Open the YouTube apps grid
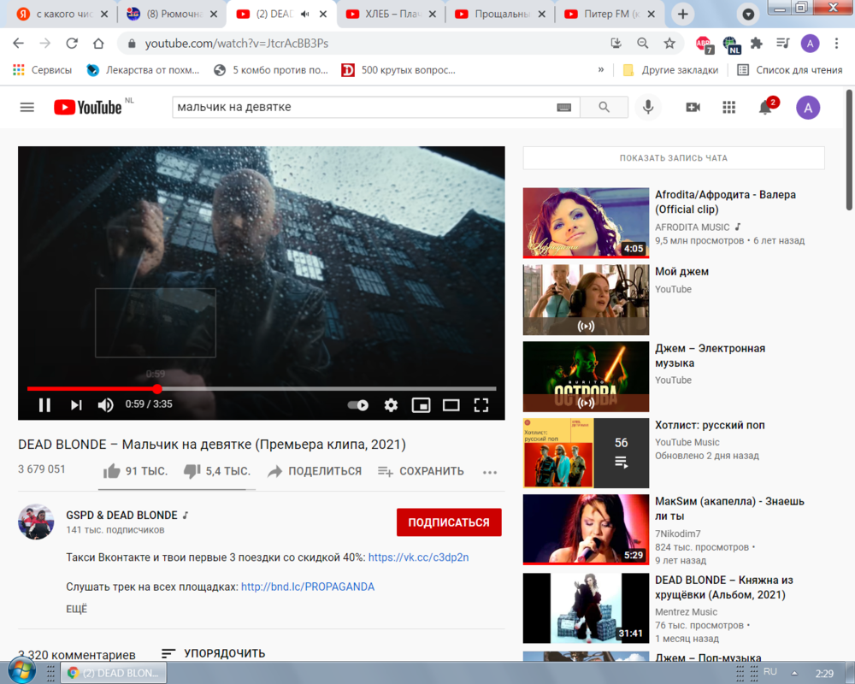 click(x=729, y=108)
